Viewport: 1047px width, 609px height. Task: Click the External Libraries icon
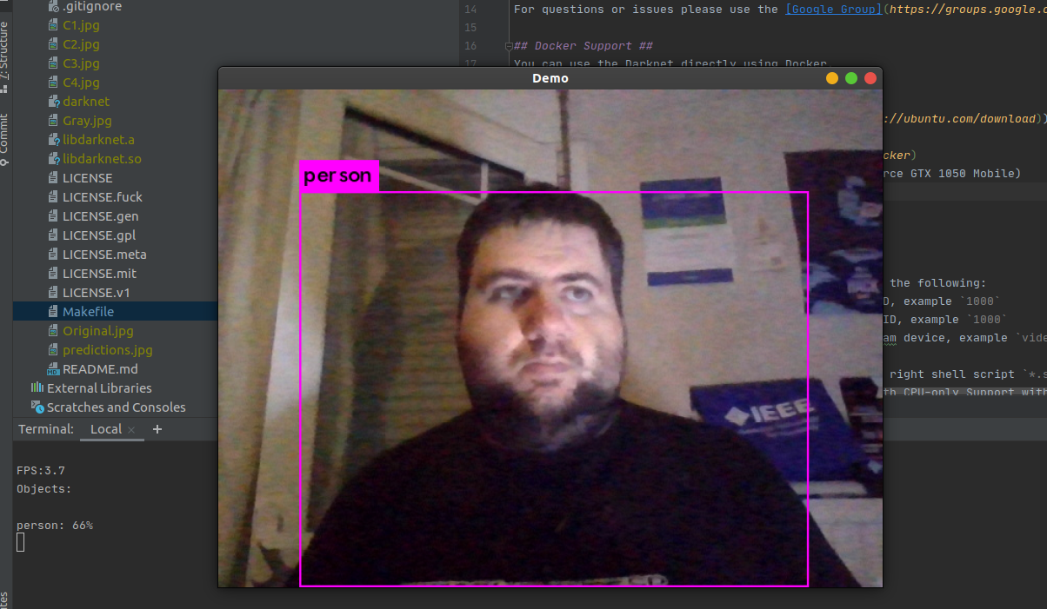coord(37,387)
